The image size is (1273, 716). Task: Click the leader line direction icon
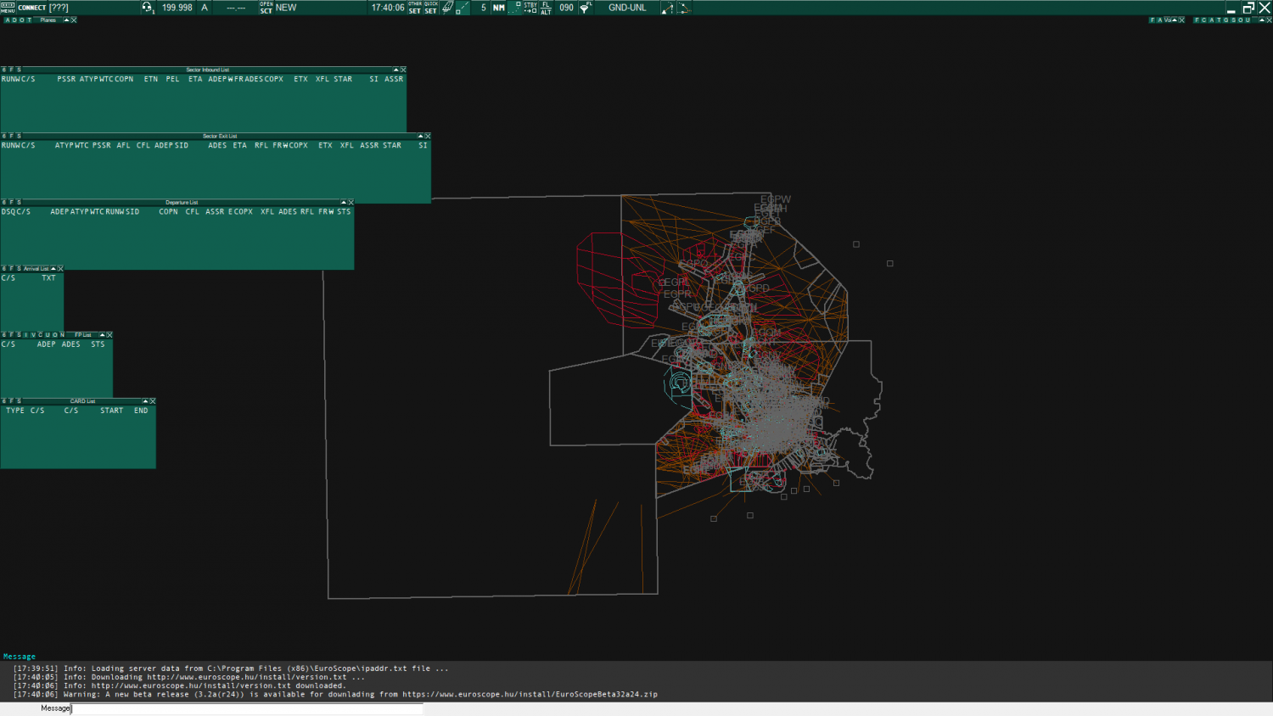667,8
